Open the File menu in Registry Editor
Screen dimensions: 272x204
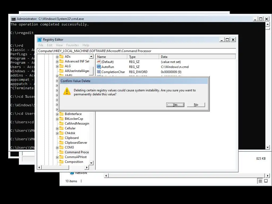coord(41,45)
